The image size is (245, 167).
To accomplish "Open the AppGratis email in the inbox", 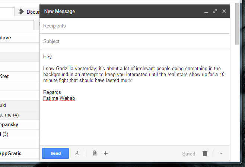I will [x=20, y=153].
